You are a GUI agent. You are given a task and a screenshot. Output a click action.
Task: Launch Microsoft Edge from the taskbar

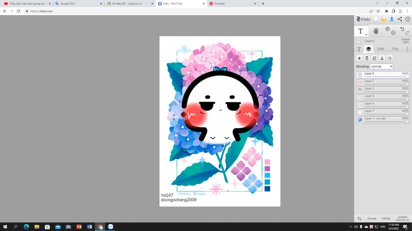[x=26, y=227]
